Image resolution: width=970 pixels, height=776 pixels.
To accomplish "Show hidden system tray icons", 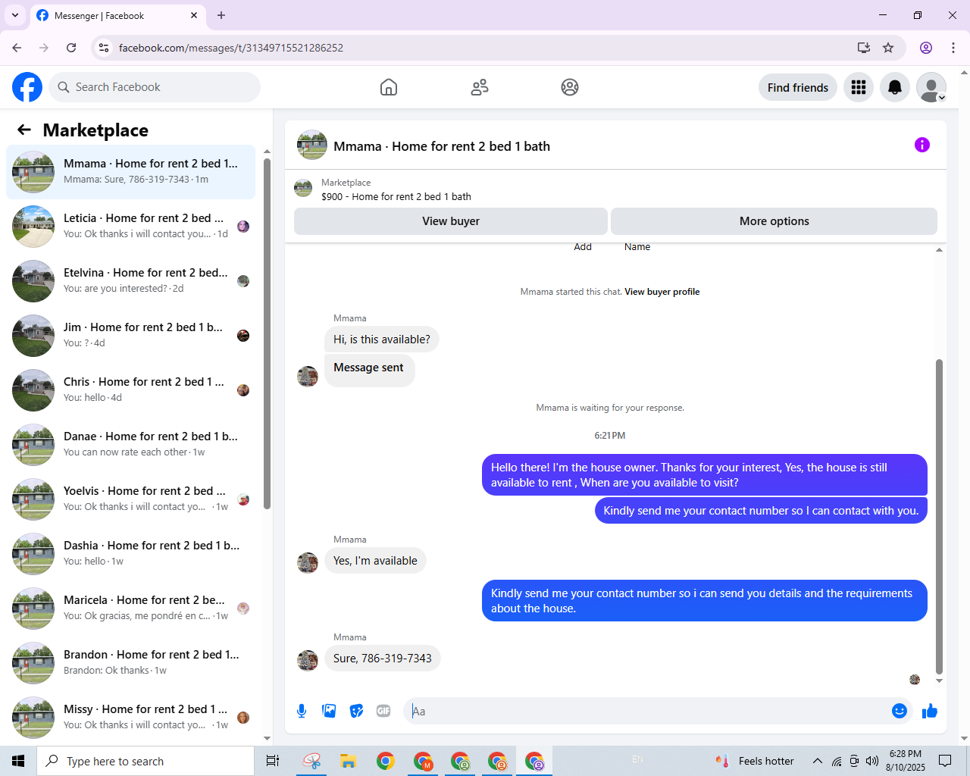I will [x=817, y=761].
